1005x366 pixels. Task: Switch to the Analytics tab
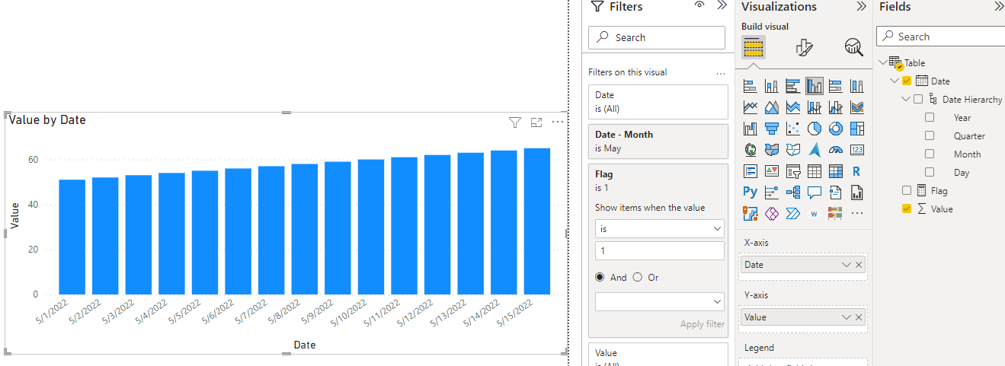click(x=853, y=48)
